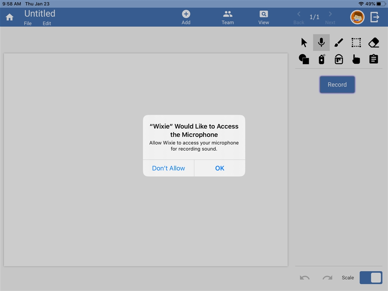
Task: Open the clipboard notes tool
Action: point(374,59)
